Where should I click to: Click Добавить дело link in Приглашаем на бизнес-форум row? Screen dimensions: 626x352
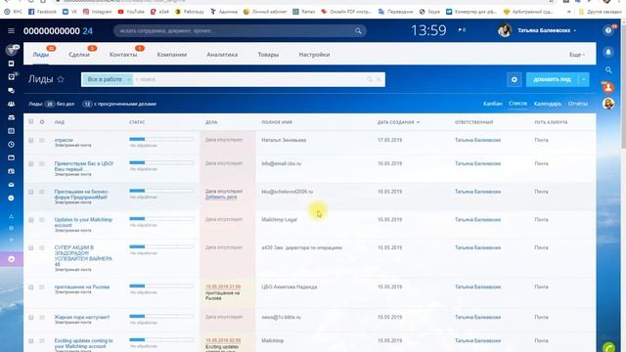point(221,198)
